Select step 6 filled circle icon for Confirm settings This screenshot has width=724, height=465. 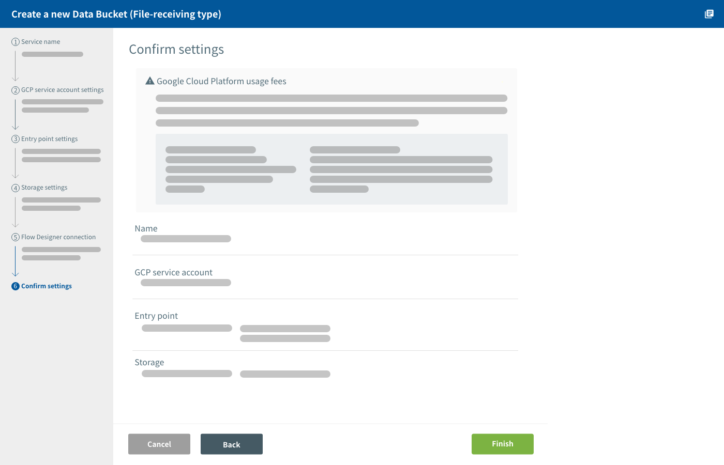pos(16,286)
